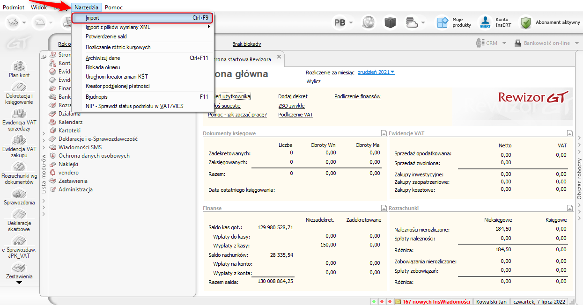
Task: Open the Pomoc menu
Action: point(114,7)
